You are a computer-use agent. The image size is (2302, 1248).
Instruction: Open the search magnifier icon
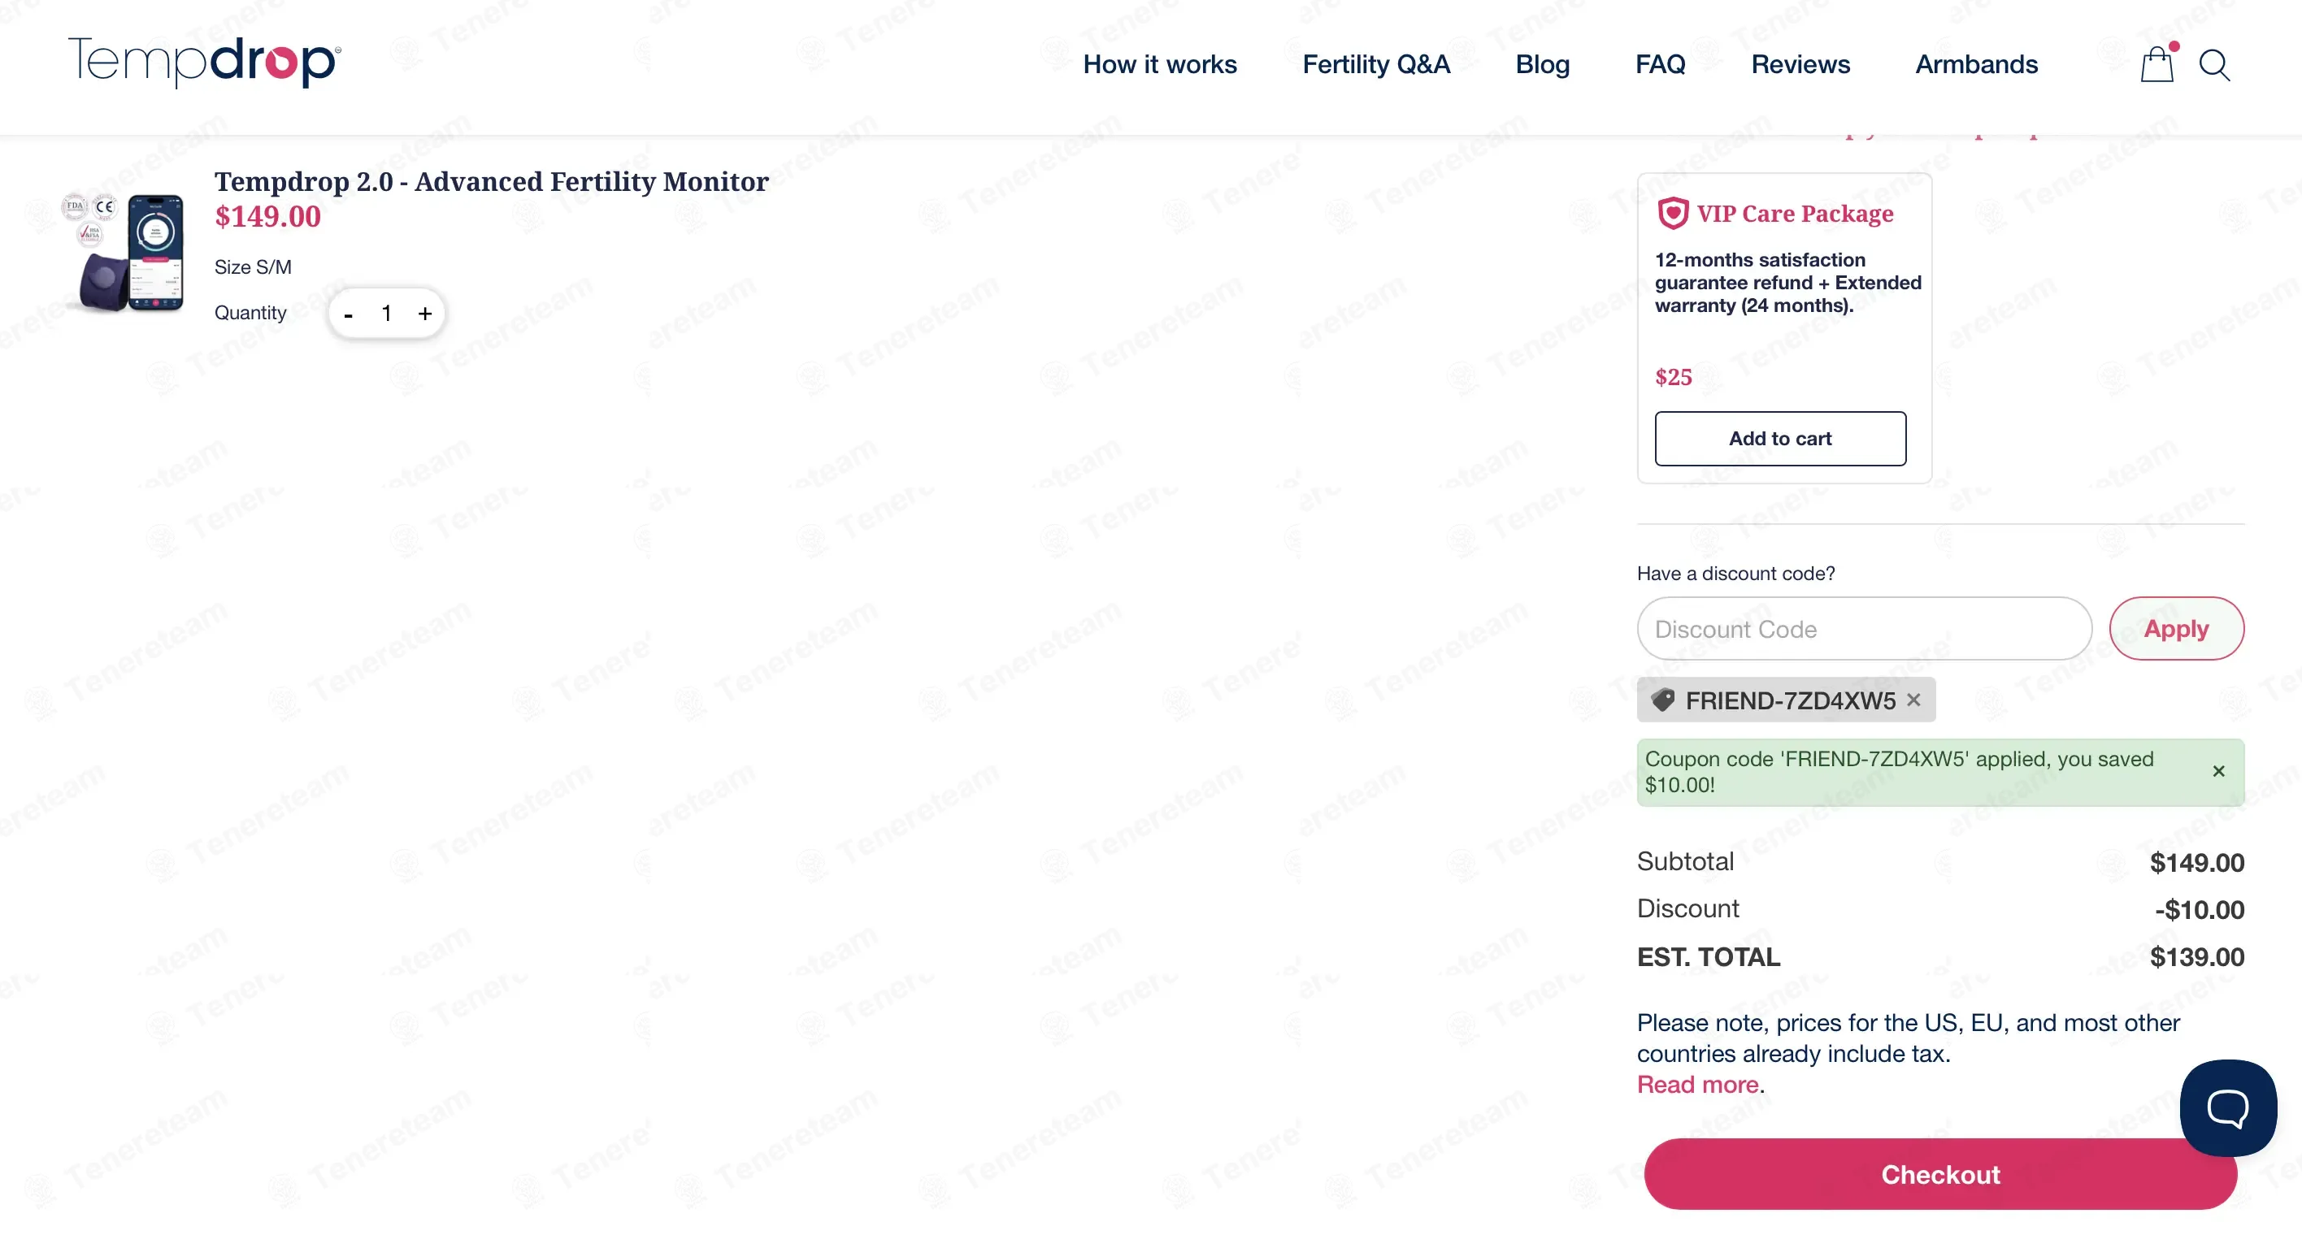click(2214, 64)
